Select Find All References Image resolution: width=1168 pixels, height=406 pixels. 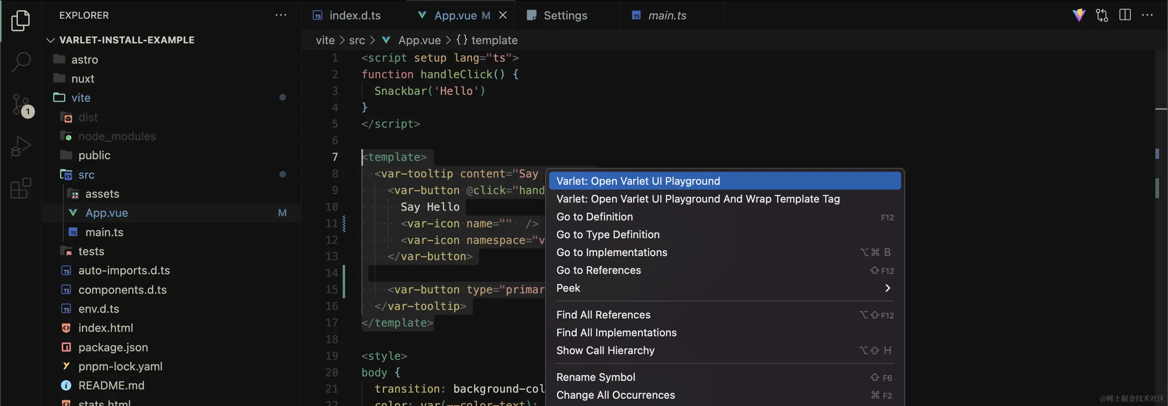click(x=725, y=314)
